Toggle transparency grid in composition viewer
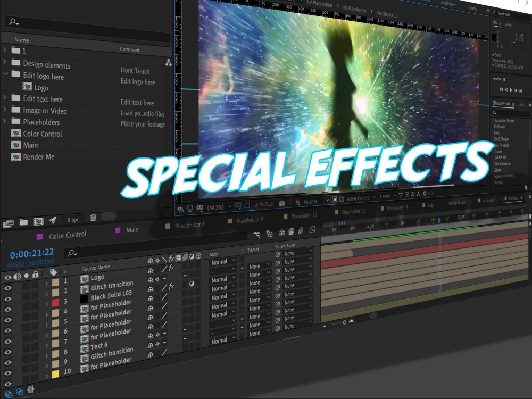 click(x=342, y=199)
